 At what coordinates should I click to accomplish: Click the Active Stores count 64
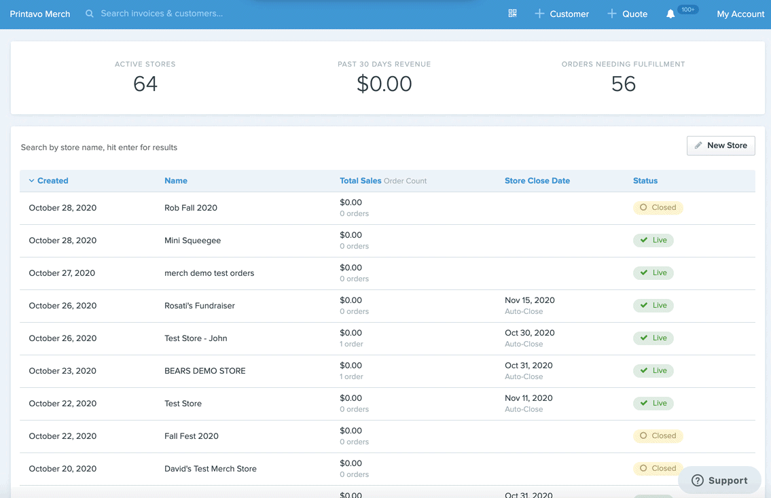(x=145, y=84)
